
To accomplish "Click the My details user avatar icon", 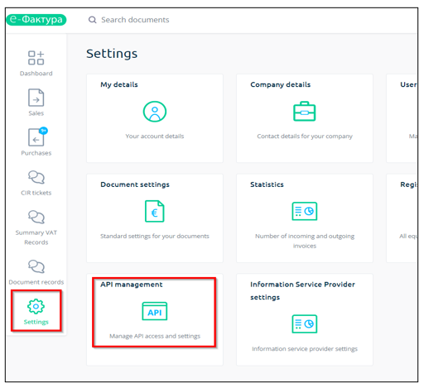I will pyautogui.click(x=155, y=112).
